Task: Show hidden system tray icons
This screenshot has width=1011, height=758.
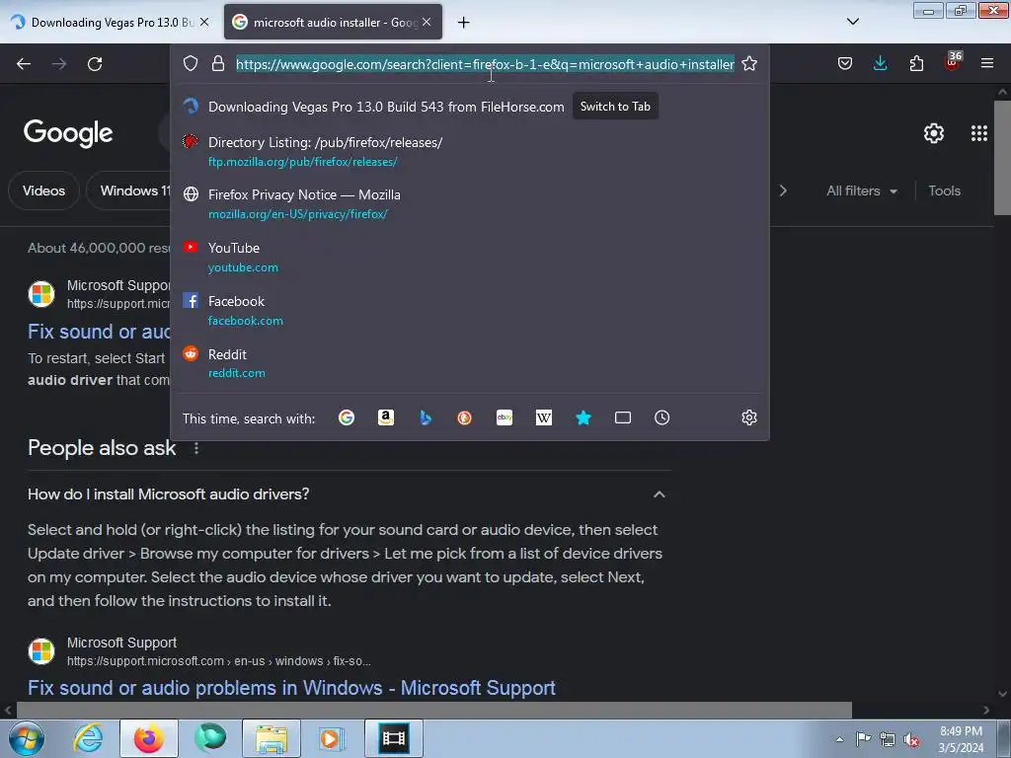Action: 839,739
